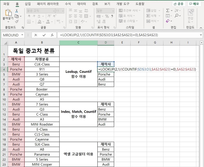Open Format as Table (표 서식) dropdown

(x=127, y=16)
